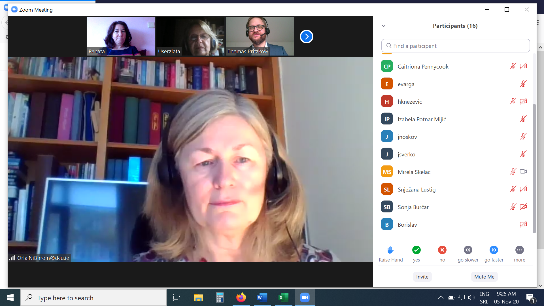Select participant jnoskov in list
The image size is (544, 306).
[456, 137]
